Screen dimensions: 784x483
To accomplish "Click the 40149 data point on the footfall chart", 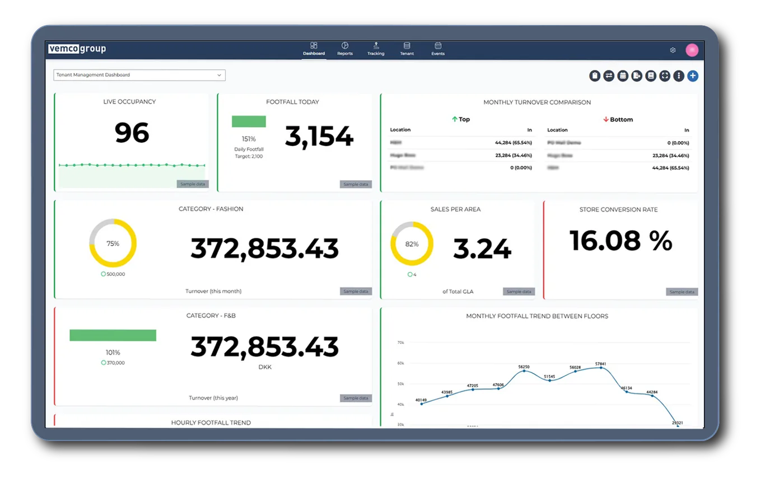I will (421, 404).
